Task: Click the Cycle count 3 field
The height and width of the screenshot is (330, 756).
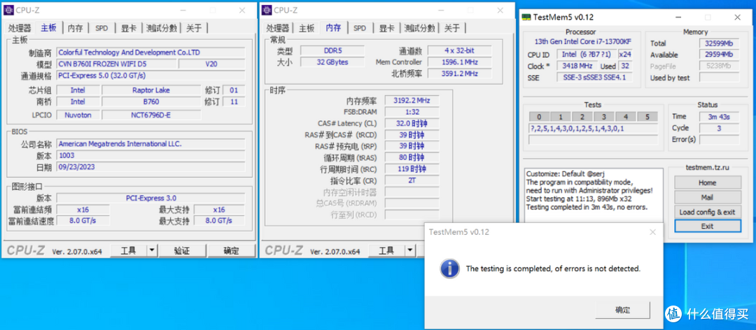Action: 718,128
